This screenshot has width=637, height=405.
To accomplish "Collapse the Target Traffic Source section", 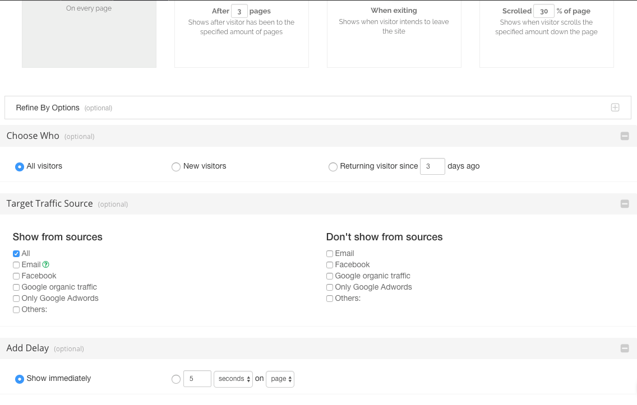I will [625, 204].
